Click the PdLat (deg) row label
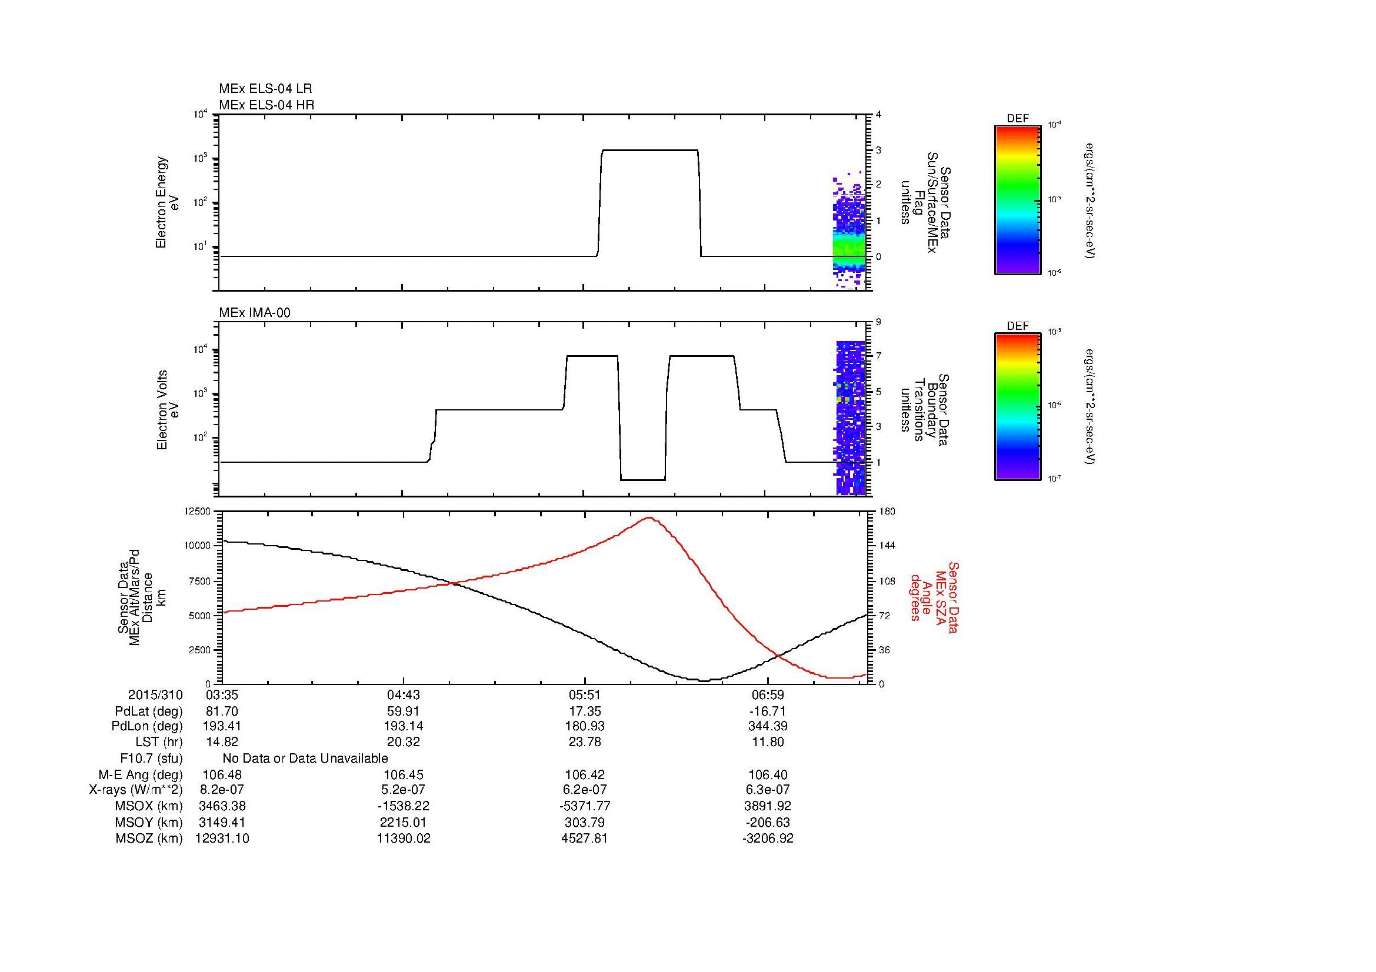The image size is (1376, 972). click(149, 712)
